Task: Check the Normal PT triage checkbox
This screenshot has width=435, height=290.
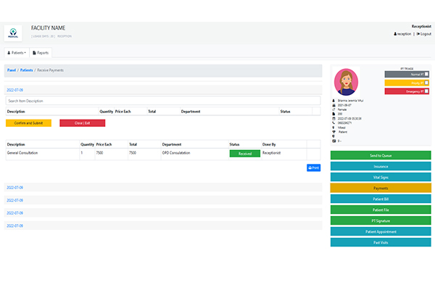Action: click(x=426, y=74)
